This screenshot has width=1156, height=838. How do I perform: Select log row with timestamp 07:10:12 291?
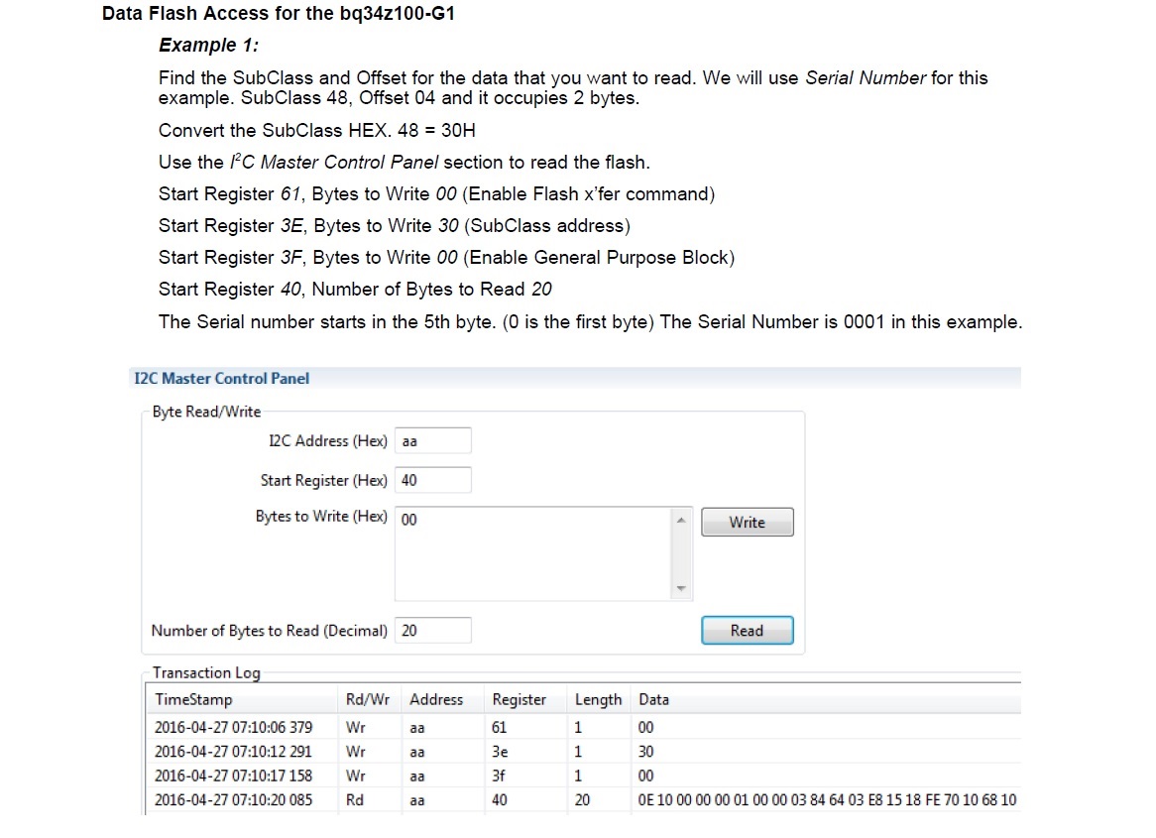pos(583,752)
